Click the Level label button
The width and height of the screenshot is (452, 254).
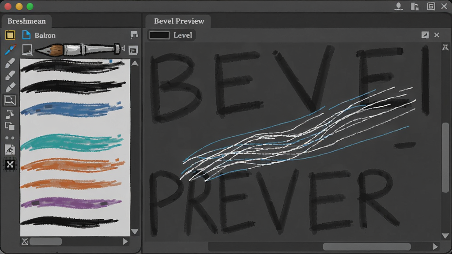click(x=182, y=35)
